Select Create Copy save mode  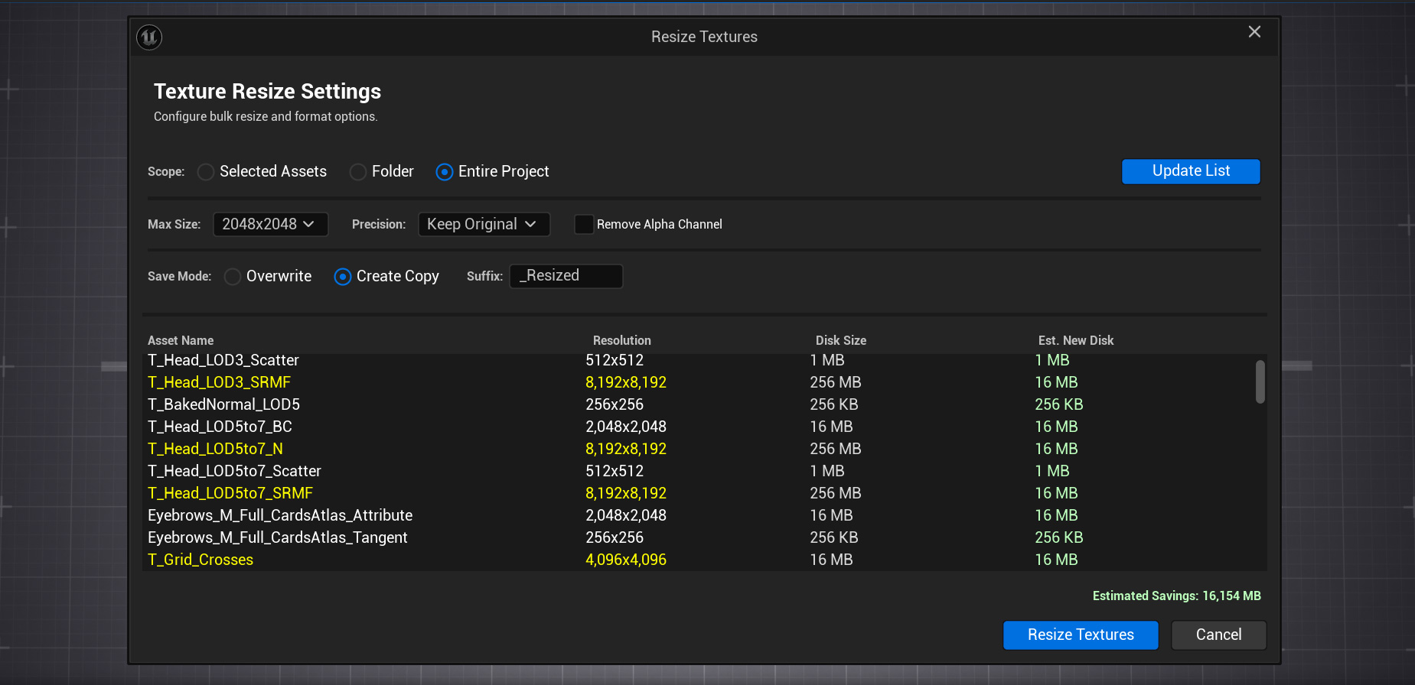tap(386, 277)
